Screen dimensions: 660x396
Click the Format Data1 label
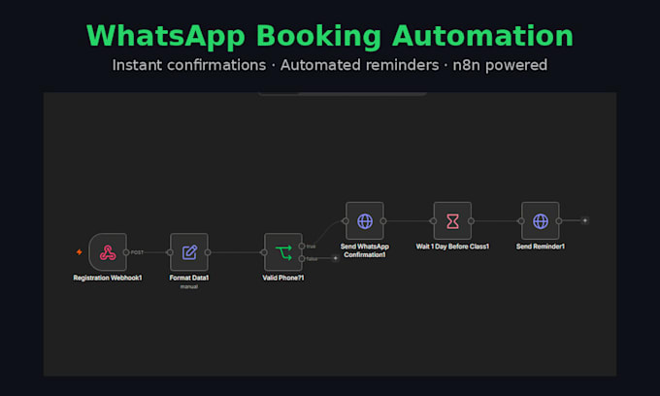(189, 278)
